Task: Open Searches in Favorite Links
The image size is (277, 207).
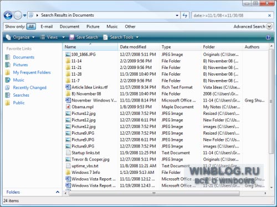Action: (21, 95)
